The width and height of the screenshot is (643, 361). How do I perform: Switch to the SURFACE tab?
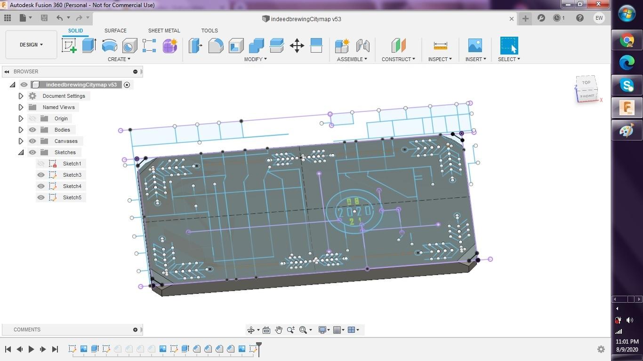115,31
